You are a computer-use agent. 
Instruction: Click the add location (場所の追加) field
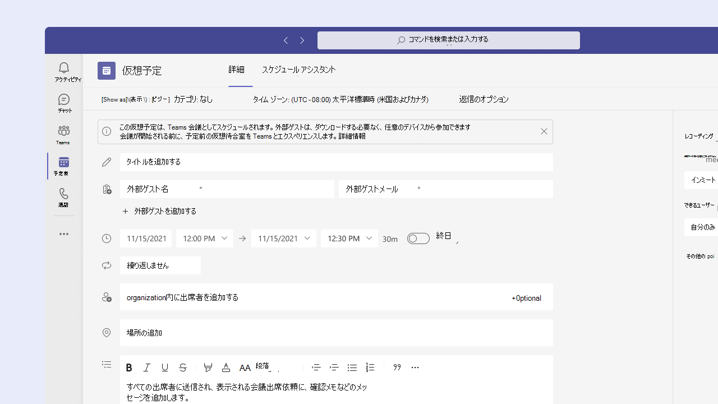point(337,333)
